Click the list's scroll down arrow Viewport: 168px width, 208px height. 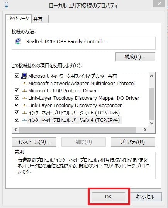pyautogui.click(x=151, y=123)
